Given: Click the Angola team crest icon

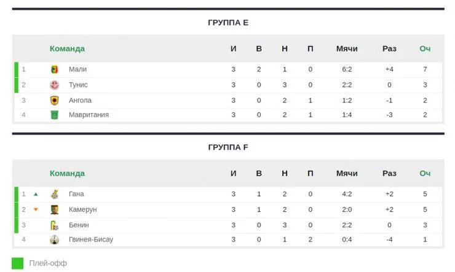Looking at the screenshot, I should 55,101.
